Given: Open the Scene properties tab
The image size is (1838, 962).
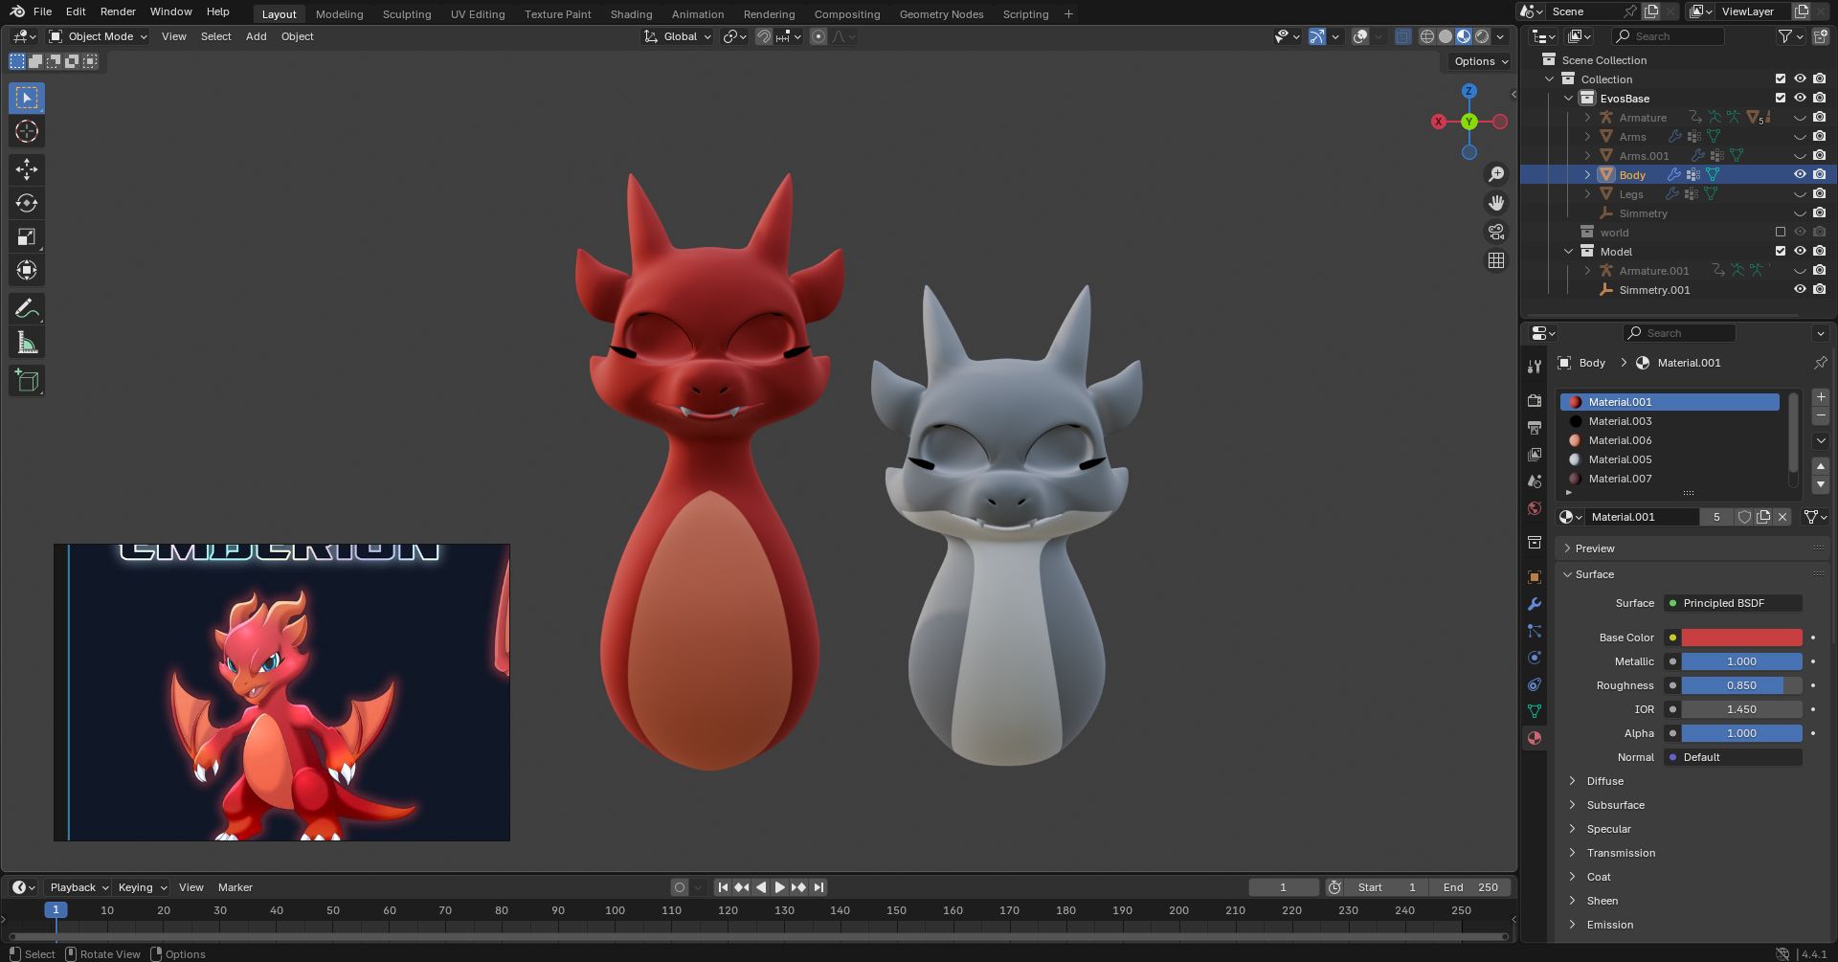Looking at the screenshot, I should tap(1535, 481).
